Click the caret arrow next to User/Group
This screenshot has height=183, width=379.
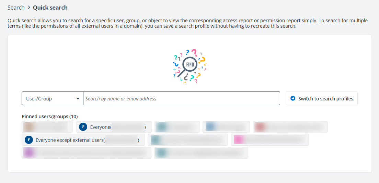coord(78,99)
